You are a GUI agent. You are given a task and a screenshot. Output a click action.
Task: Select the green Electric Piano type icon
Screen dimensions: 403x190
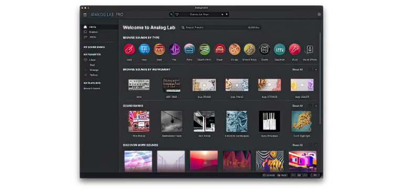click(205, 49)
